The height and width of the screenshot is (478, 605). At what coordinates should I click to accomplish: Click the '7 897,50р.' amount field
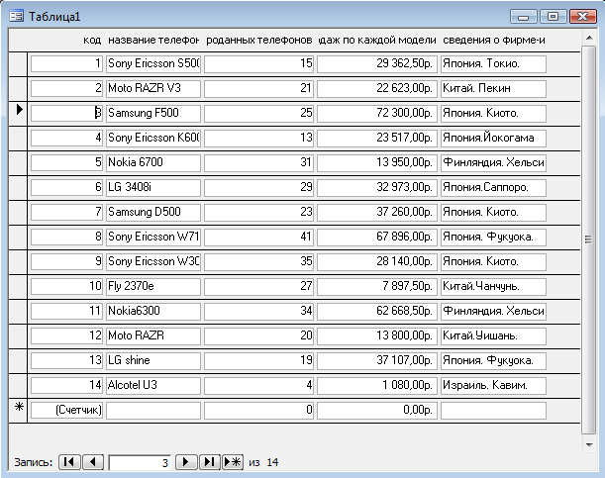tap(377, 286)
